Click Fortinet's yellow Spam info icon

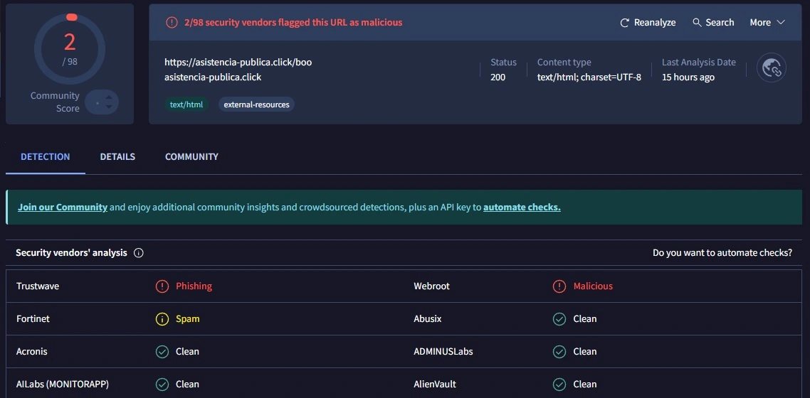click(162, 319)
